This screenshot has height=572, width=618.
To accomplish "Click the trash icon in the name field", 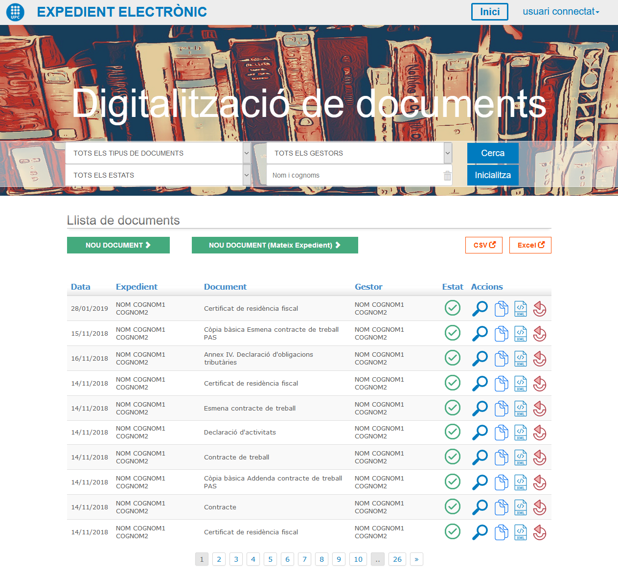I will [447, 176].
